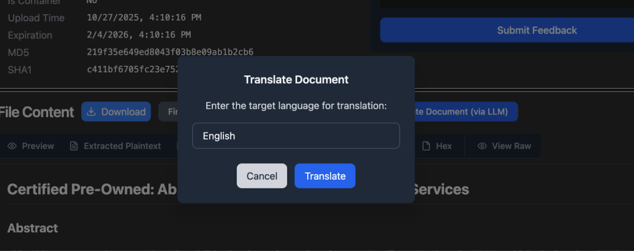Click the Translate Document dialog title
This screenshot has height=251, width=634.
point(296,79)
